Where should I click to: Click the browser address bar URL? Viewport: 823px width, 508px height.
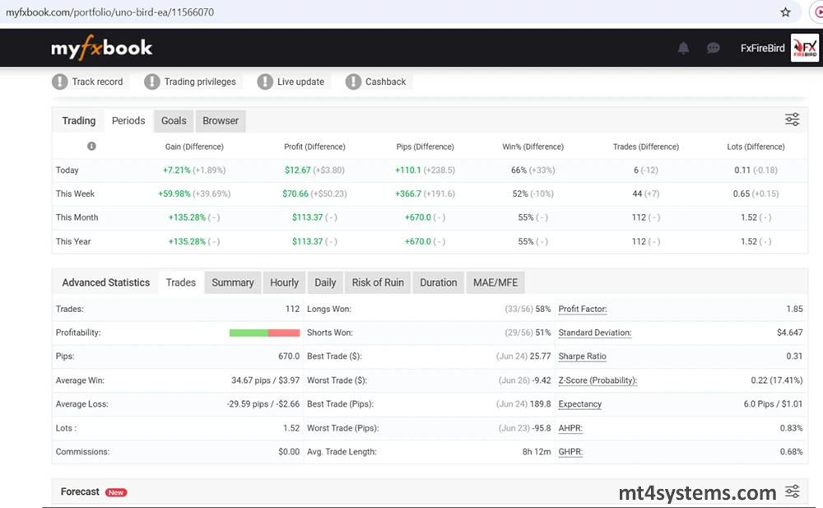click(110, 12)
